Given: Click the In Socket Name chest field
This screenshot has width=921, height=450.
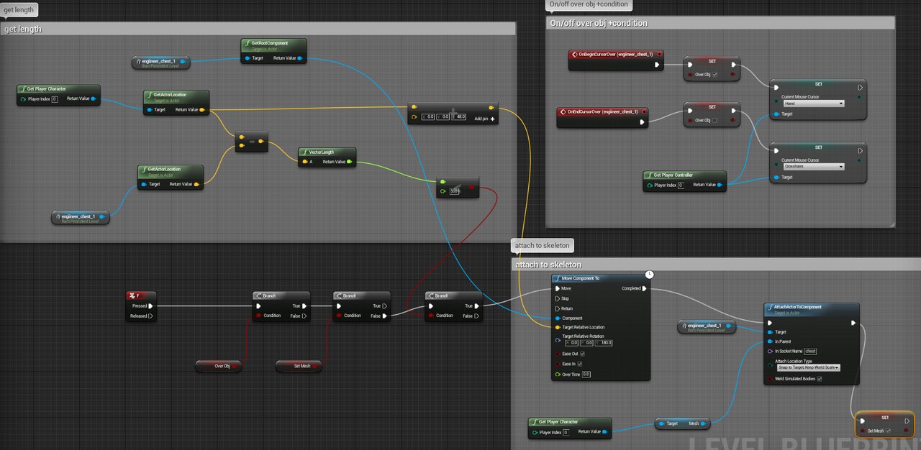Looking at the screenshot, I should (810, 351).
